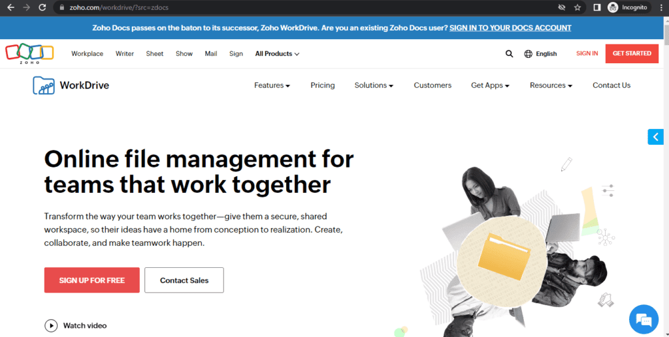Viewport: 669px width, 337px height.
Task: Click the Watch video play icon
Action: (51, 325)
